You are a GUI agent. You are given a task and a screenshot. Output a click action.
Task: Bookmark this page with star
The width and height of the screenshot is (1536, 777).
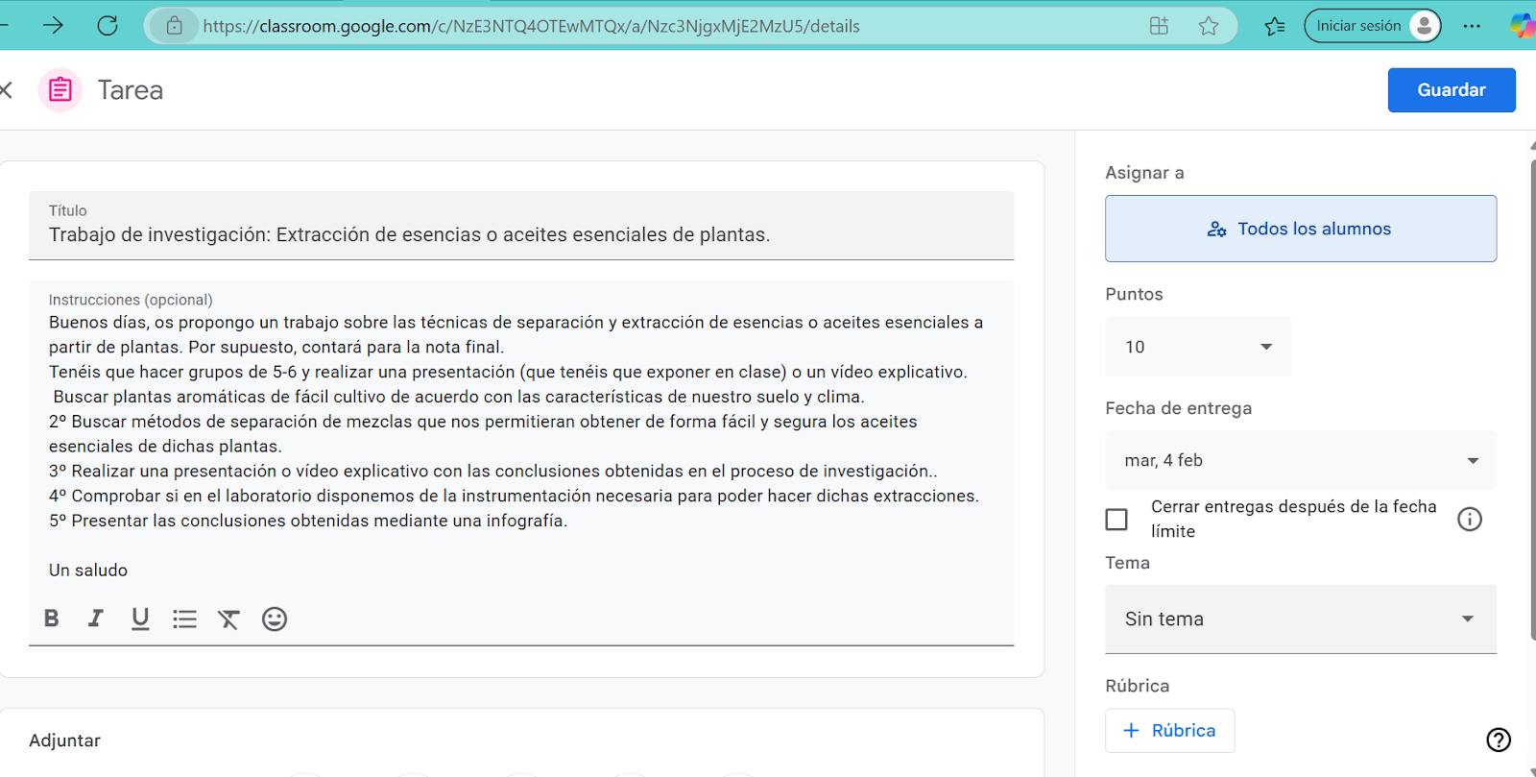(x=1209, y=26)
